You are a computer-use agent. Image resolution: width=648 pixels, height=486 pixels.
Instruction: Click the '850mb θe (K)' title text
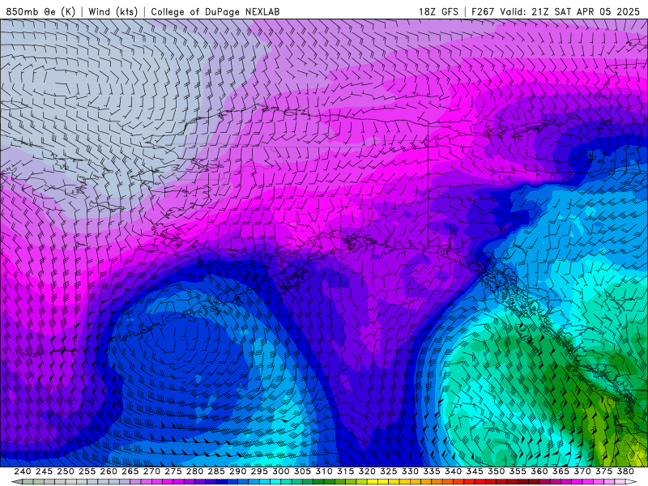click(x=40, y=11)
